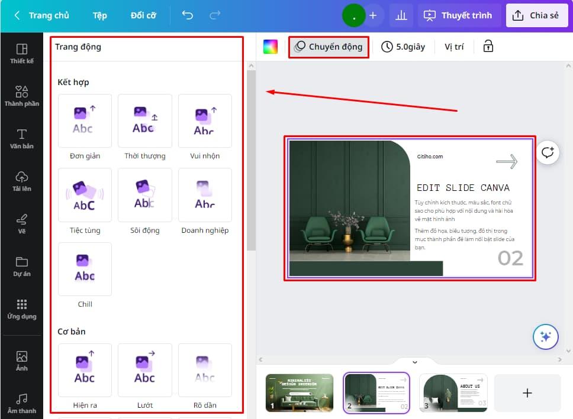Open the Tải lên uploads panel
Screen dimensions: 573x419
pyautogui.click(x=22, y=180)
